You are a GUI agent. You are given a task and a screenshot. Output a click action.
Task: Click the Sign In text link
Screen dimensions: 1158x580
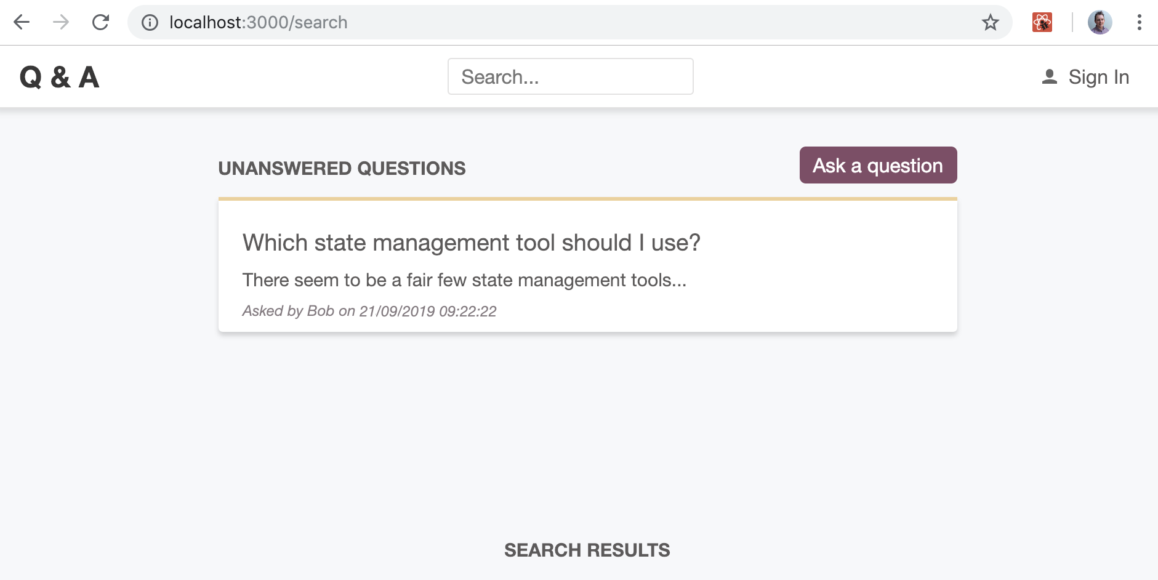coord(1098,77)
